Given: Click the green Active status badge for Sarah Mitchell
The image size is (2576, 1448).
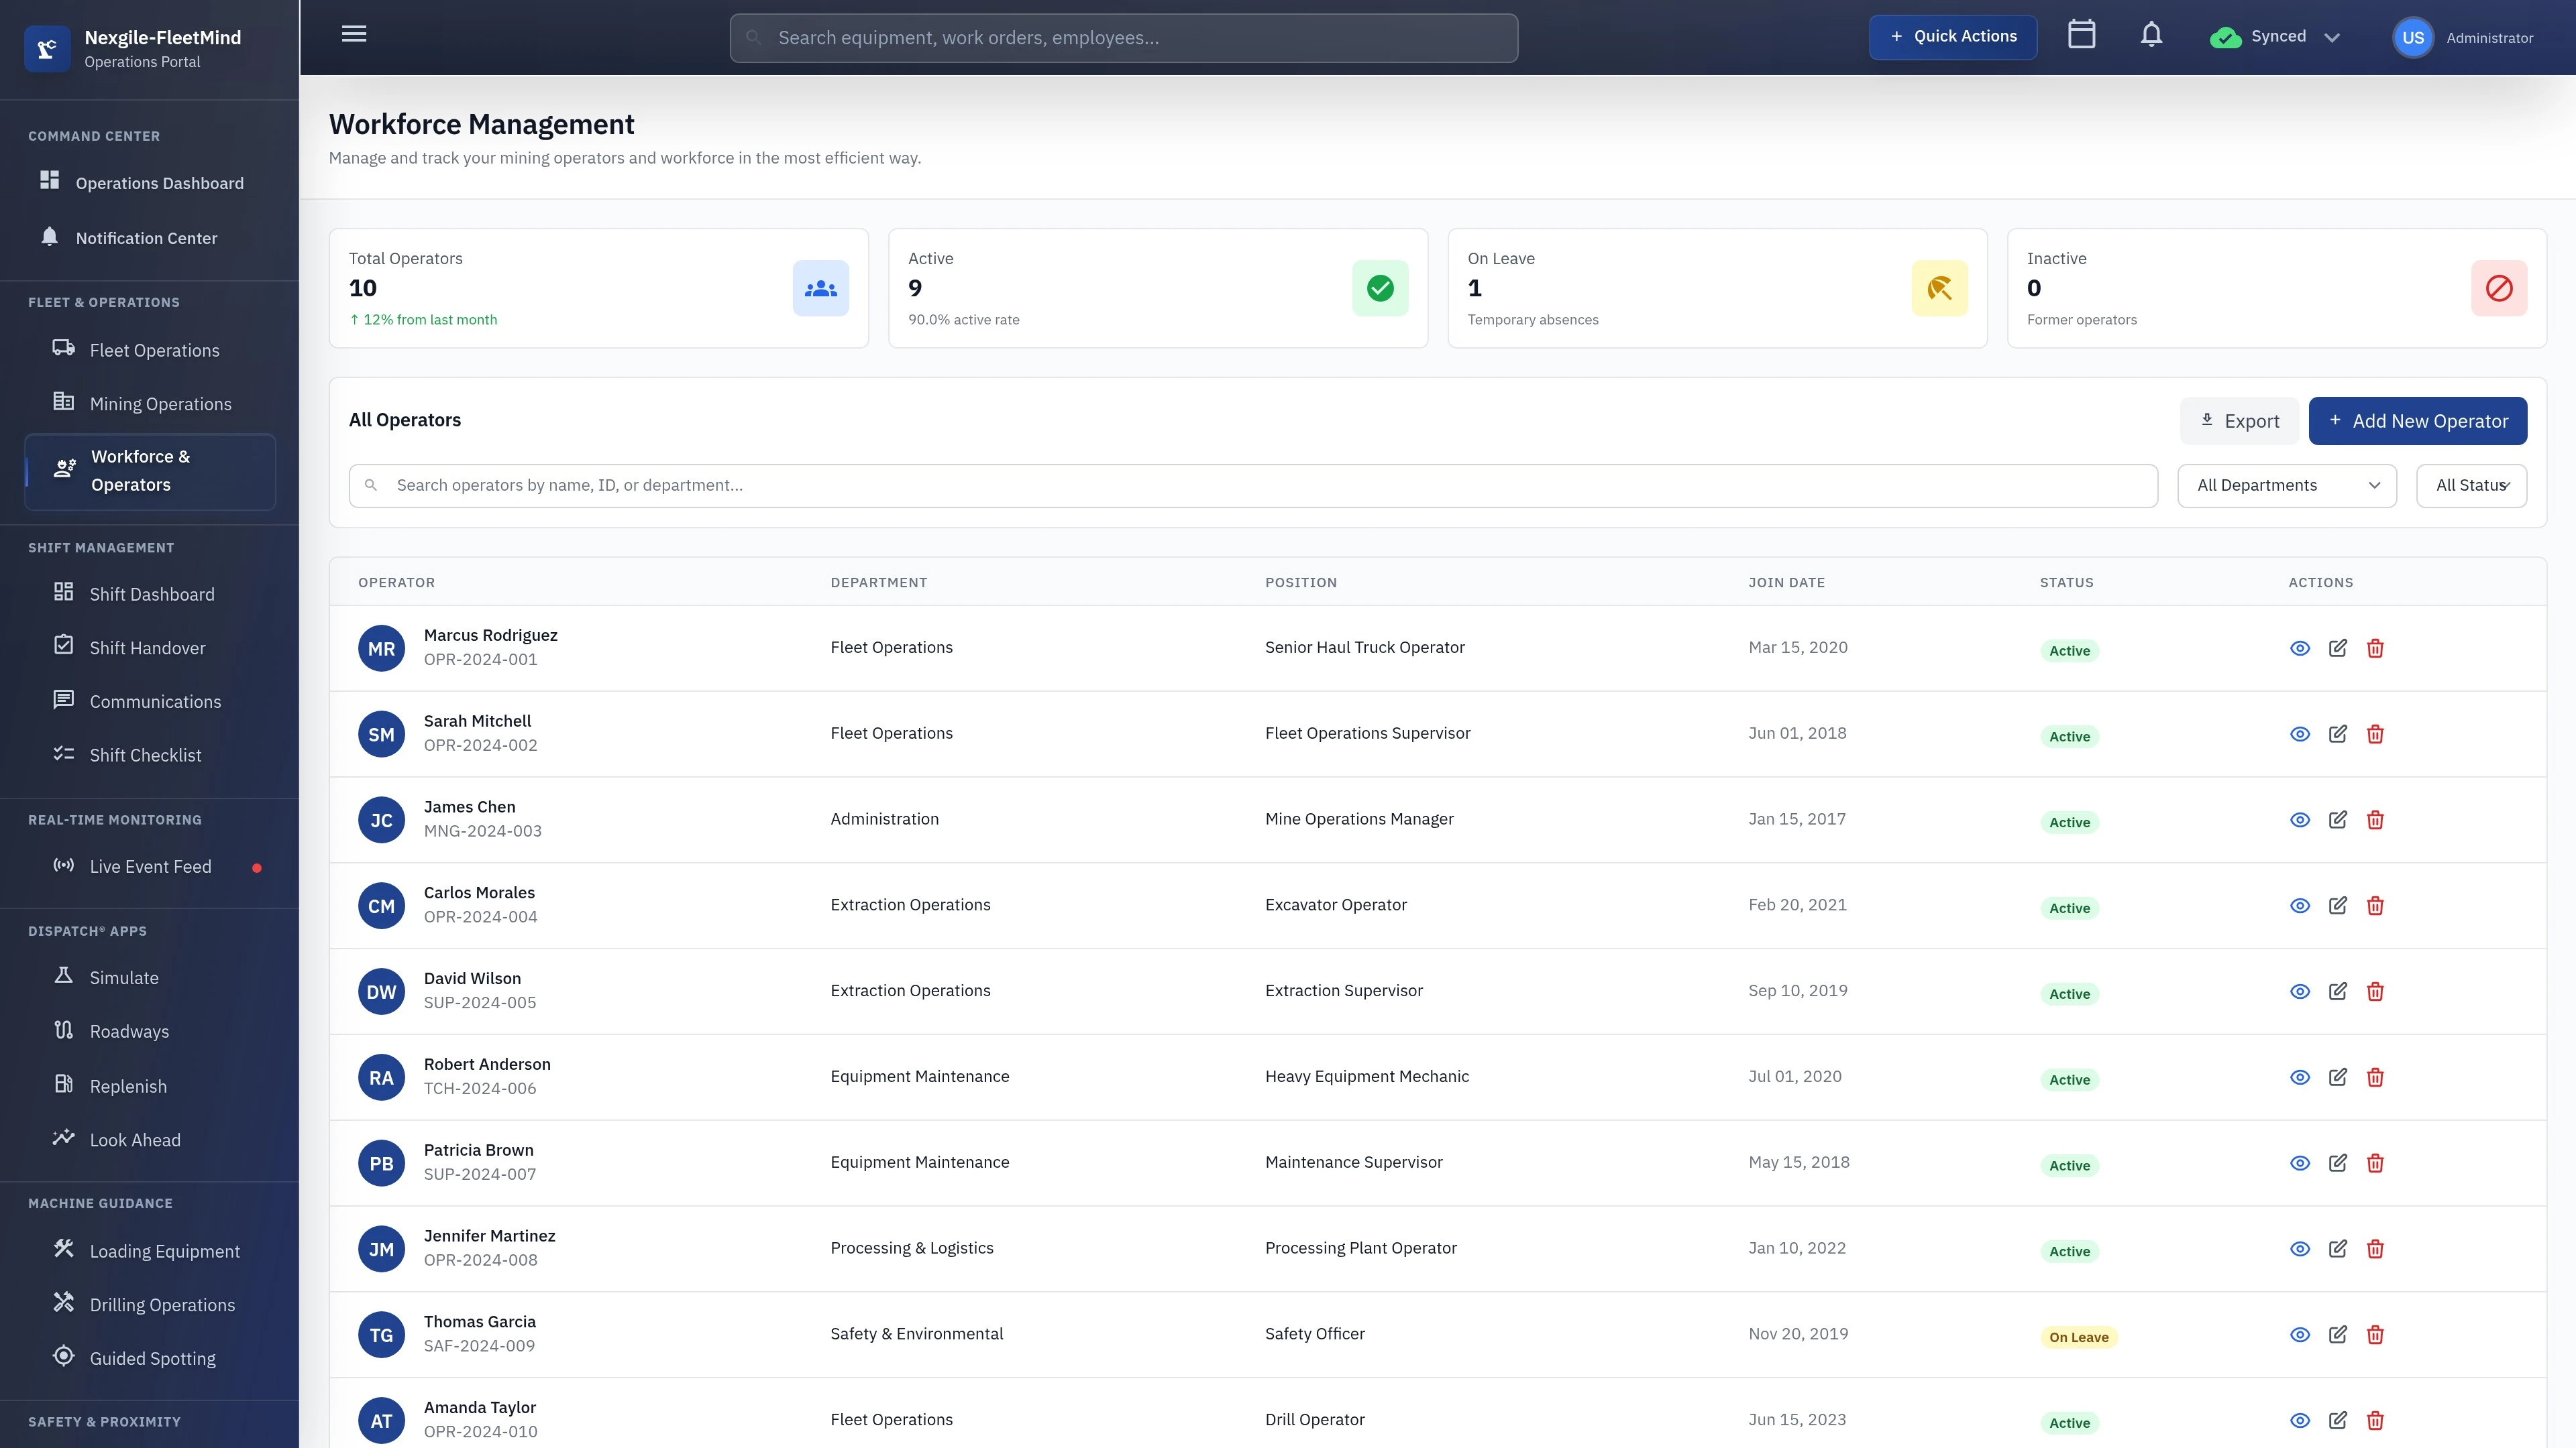Looking at the screenshot, I should pos(2069,735).
